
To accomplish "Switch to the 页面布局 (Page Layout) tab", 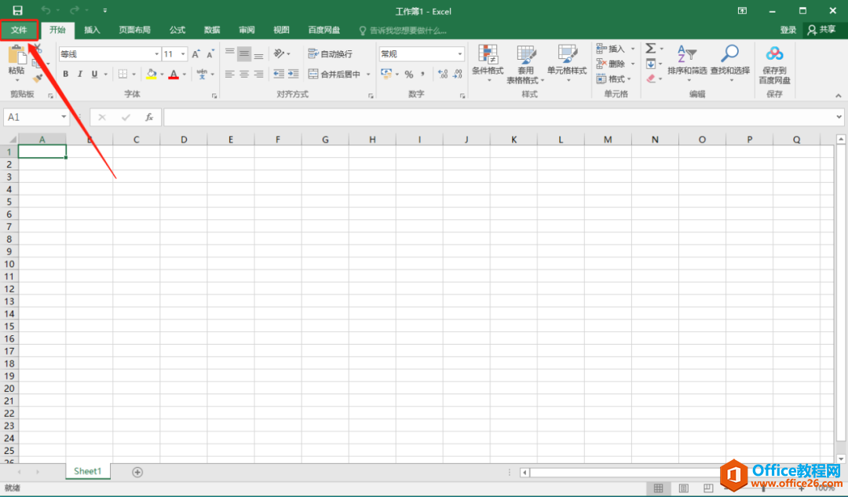I will [x=135, y=30].
